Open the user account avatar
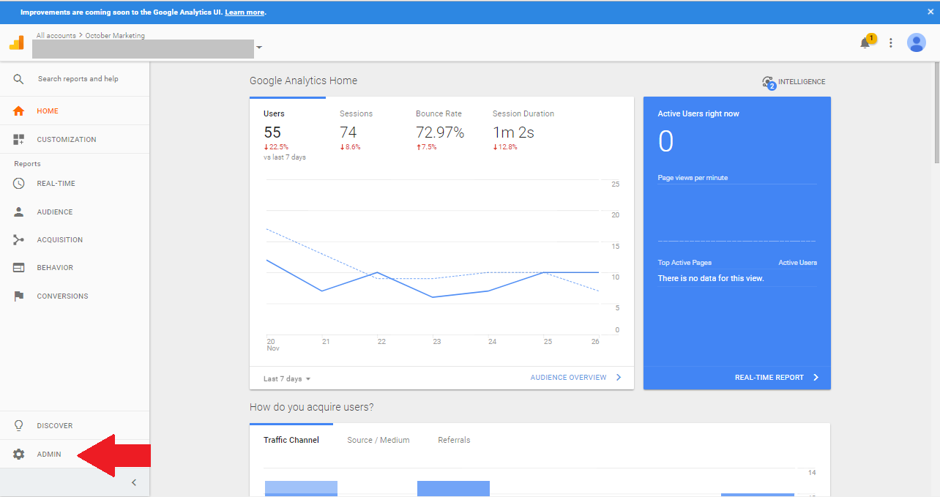940x497 pixels. pyautogui.click(x=917, y=42)
